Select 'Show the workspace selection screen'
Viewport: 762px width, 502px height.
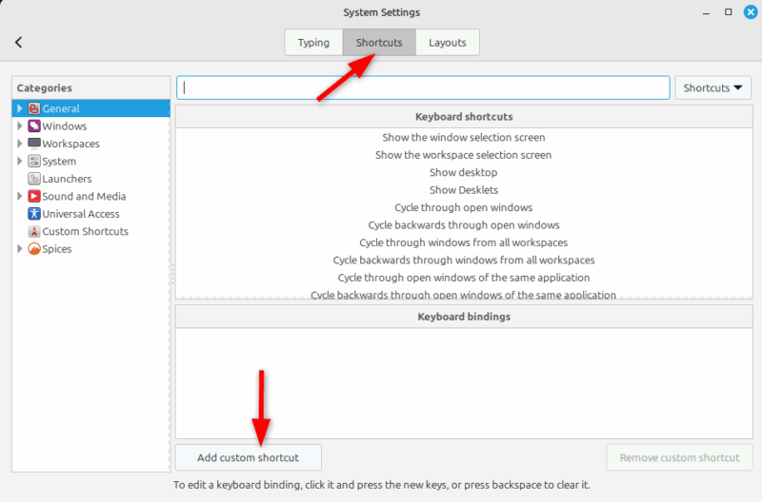[x=464, y=155]
